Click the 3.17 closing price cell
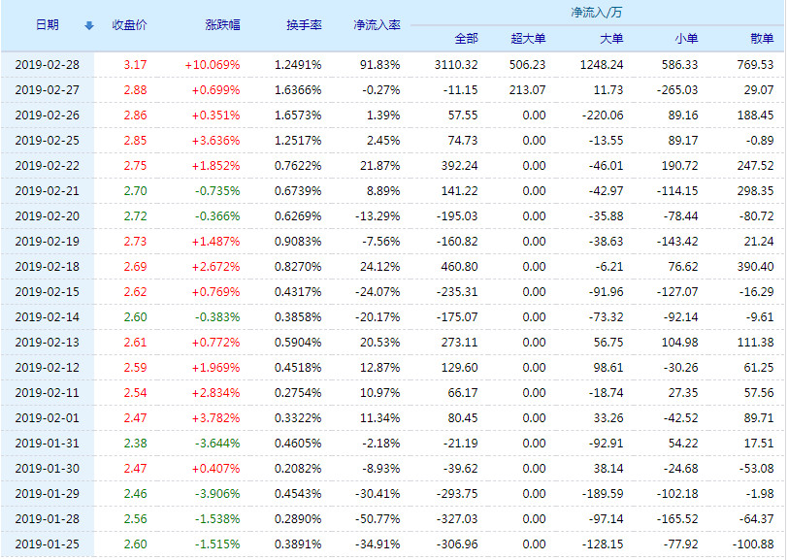This screenshot has height=560, width=788. click(x=135, y=64)
